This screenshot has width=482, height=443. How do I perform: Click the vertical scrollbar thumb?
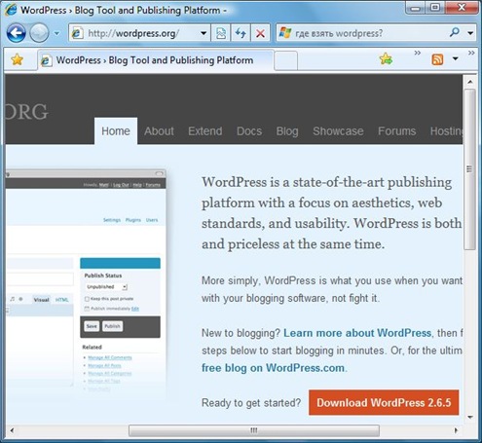click(x=469, y=168)
